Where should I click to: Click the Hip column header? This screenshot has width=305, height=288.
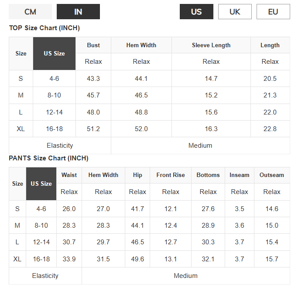pos(137,175)
